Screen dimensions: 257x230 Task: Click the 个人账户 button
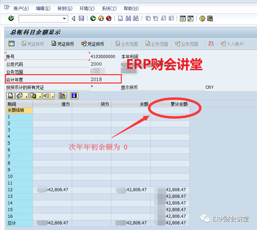(232, 44)
